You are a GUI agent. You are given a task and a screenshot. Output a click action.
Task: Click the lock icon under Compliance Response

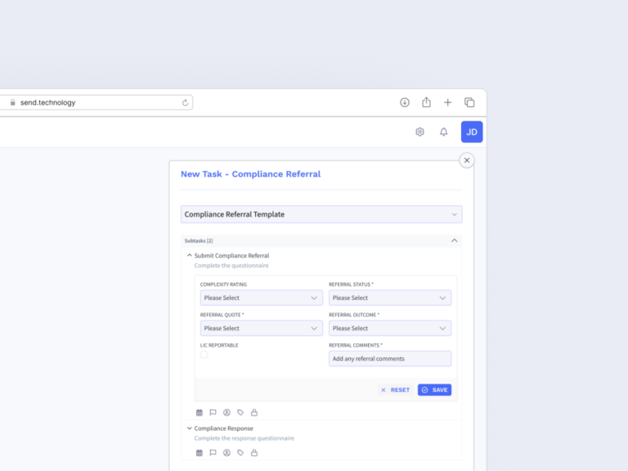253,452
